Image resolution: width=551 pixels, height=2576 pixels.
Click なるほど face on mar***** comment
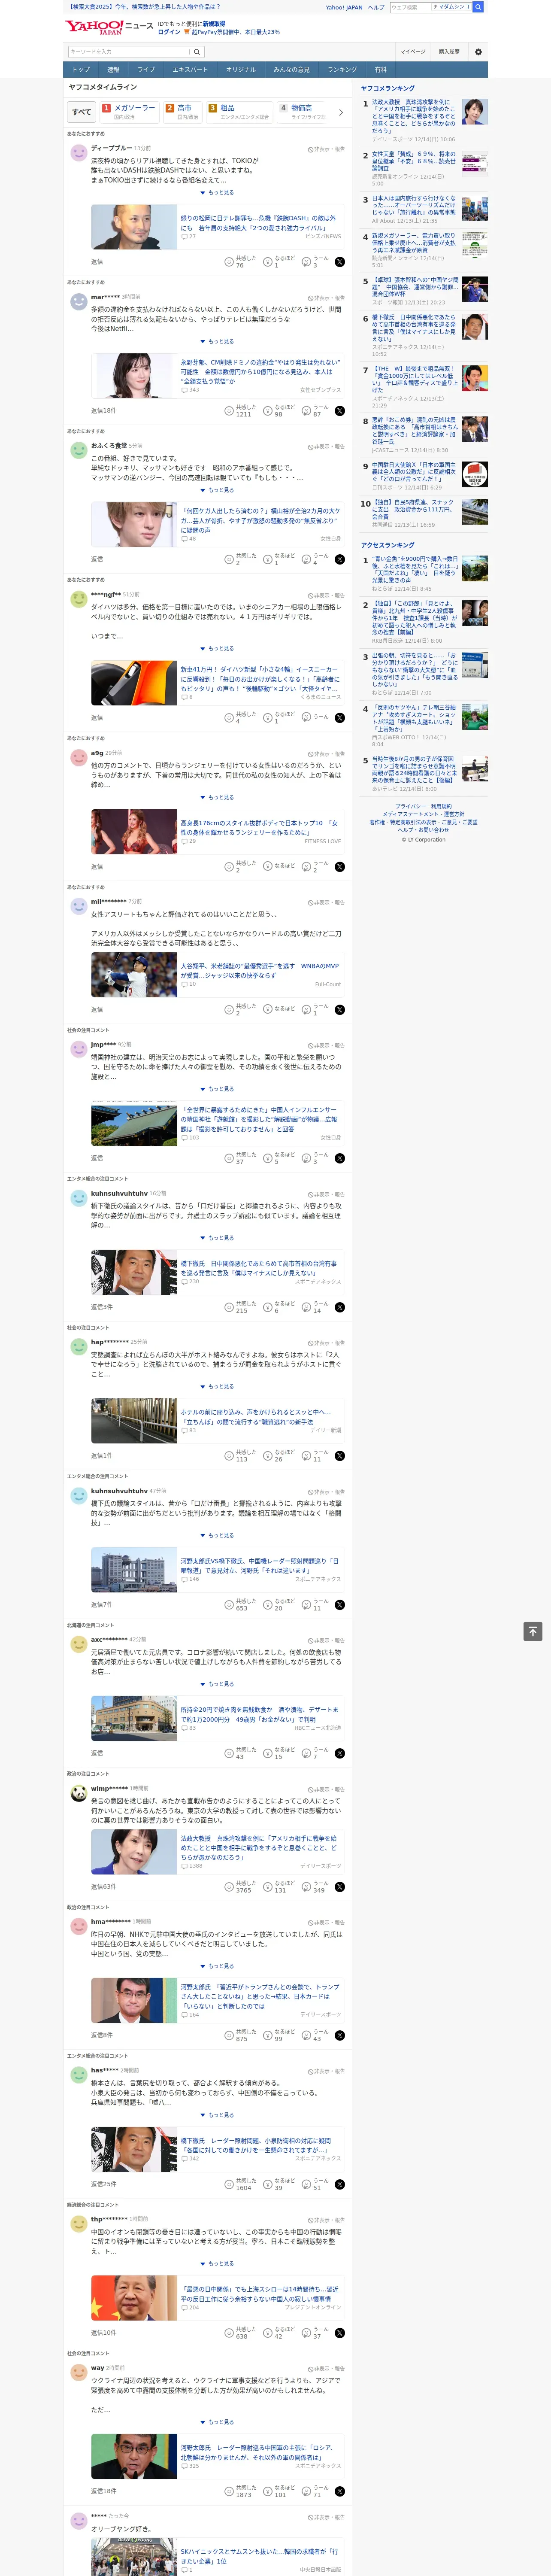[x=269, y=411]
